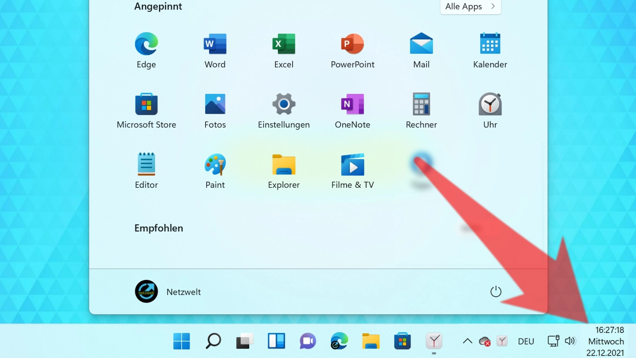
Task: Open the power options button
Action: click(x=496, y=292)
